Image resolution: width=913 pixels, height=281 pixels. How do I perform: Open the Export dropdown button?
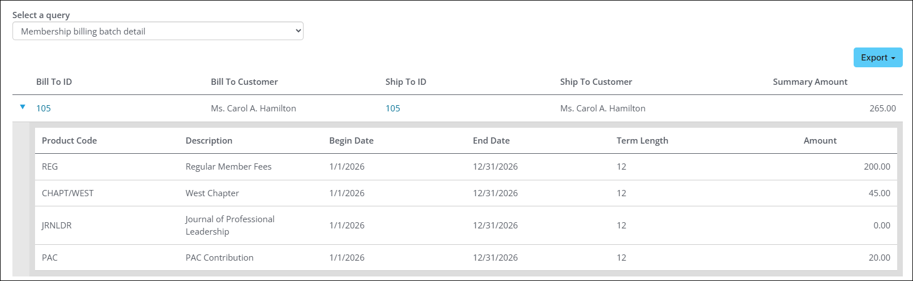point(877,58)
